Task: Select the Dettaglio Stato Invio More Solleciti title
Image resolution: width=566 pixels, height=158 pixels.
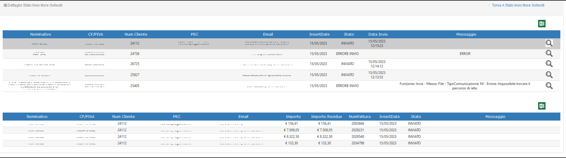Action: point(35,5)
